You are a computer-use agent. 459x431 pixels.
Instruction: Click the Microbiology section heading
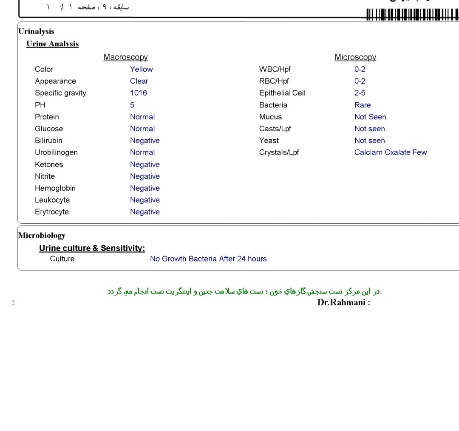click(x=42, y=236)
